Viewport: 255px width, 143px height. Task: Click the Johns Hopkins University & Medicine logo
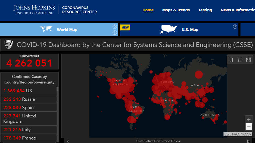coord(34,9)
